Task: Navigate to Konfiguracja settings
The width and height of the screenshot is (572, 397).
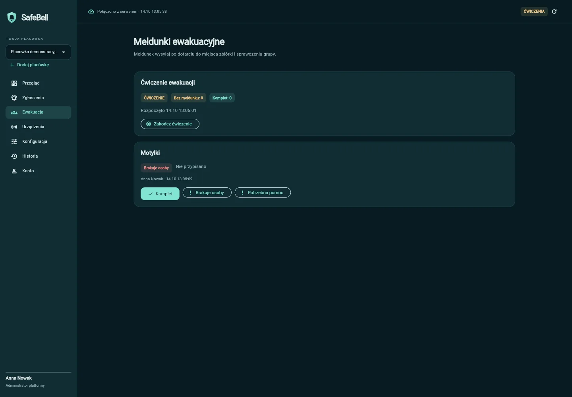Action: 38,141
